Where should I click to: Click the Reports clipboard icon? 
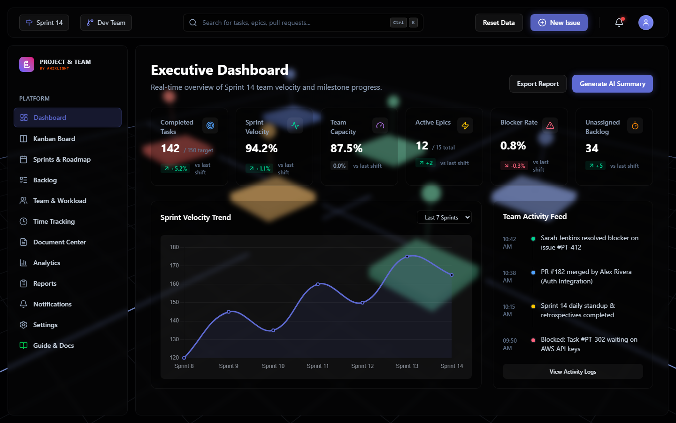point(23,283)
